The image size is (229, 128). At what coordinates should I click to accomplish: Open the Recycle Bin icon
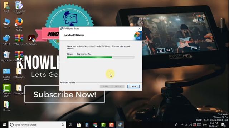(x=6, y=56)
